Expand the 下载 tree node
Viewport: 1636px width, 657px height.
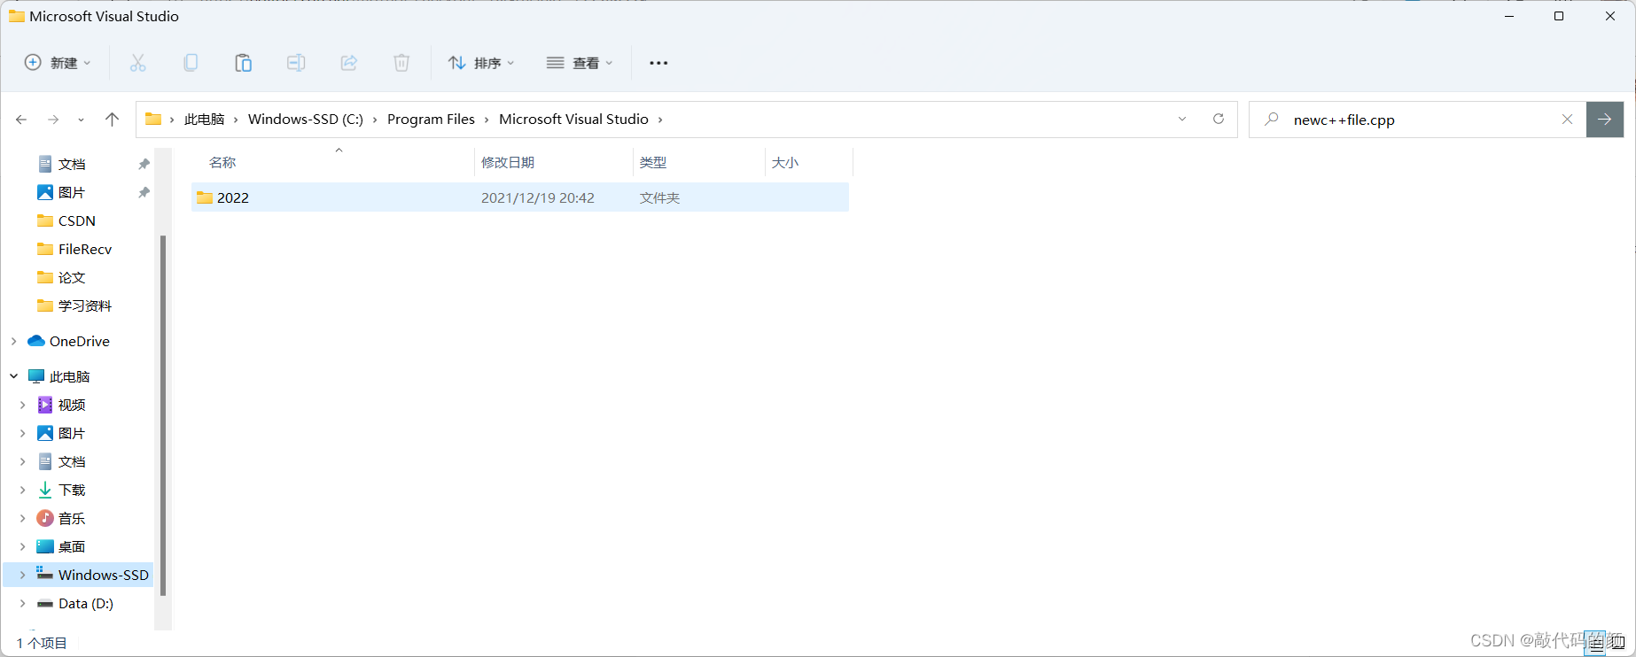tap(23, 490)
